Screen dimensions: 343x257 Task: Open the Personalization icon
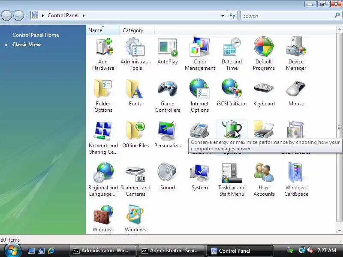pos(168,135)
